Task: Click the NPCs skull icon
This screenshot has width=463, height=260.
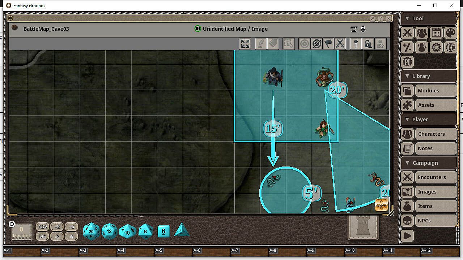Action: coord(407,221)
